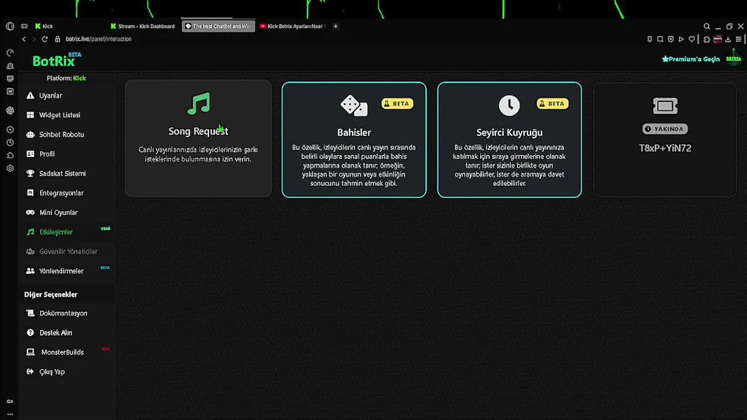Viewport: 747px width, 420px height.
Task: Open Yönlendirmeler people icon
Action: tap(30, 271)
